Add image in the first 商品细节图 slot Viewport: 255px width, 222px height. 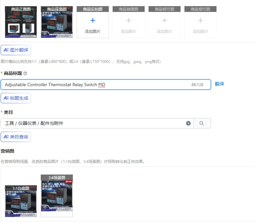tap(164, 22)
